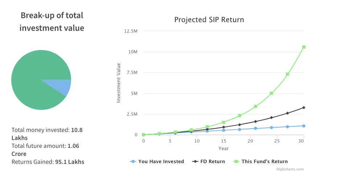Toggle the "FD Return" legend series
The image size is (339, 178).
point(208,161)
